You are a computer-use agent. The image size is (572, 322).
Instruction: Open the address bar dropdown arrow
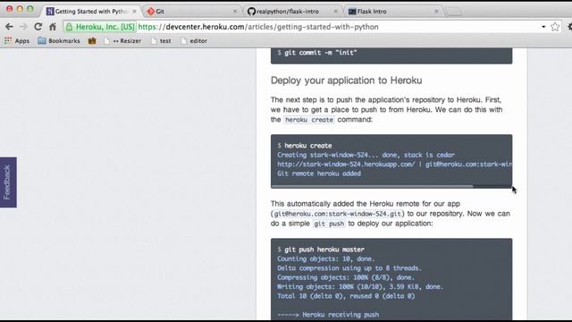(543, 27)
